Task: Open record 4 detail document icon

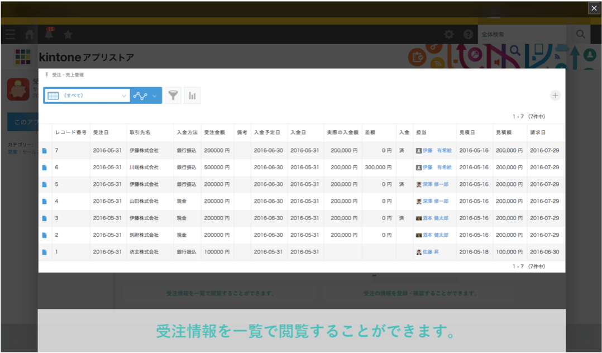Action: pos(45,201)
